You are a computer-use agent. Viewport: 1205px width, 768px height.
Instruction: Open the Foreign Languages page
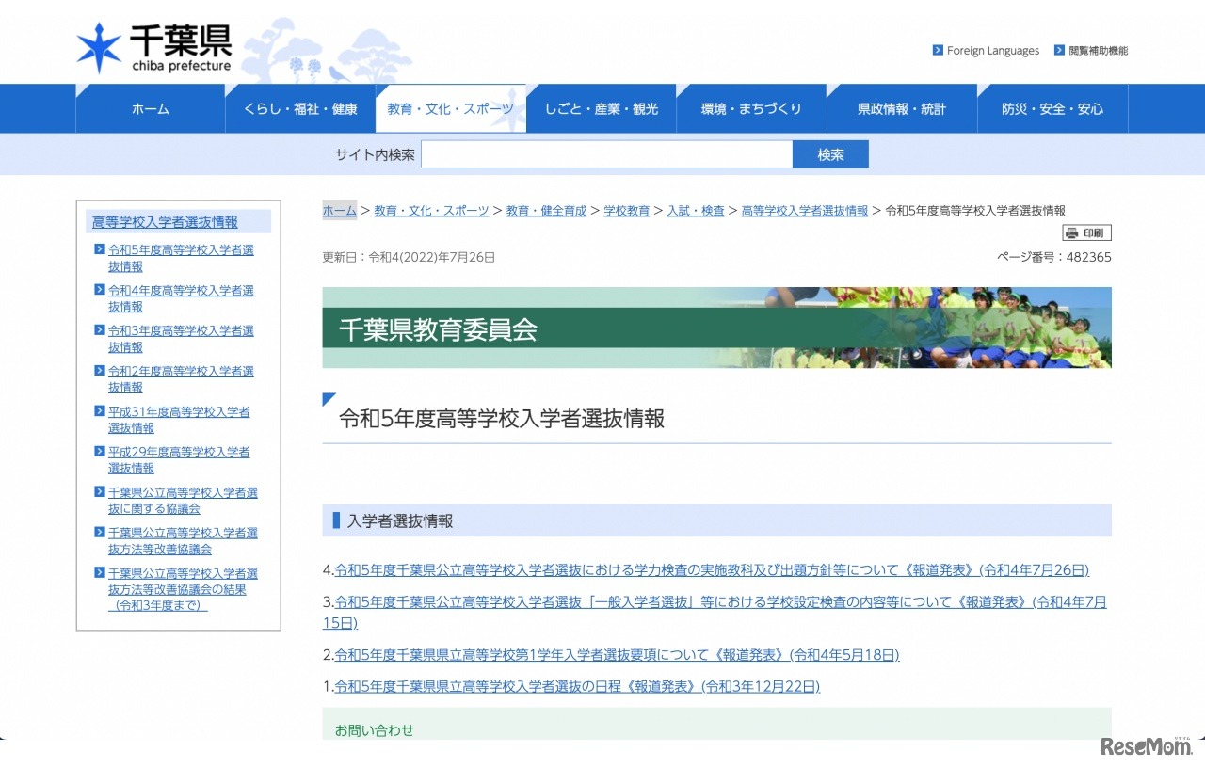(x=991, y=50)
